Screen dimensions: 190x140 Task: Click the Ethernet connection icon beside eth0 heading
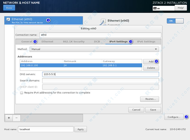coord(103,21)
